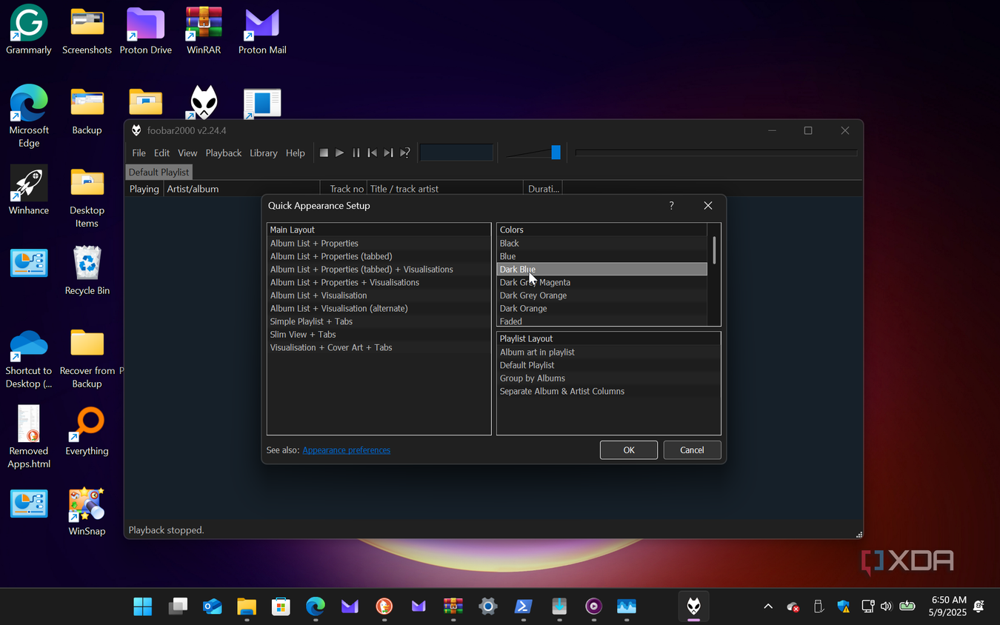The image size is (1000, 625).
Task: Choose "Separate Album & Artist Columns" playlist layout
Action: [x=608, y=391]
